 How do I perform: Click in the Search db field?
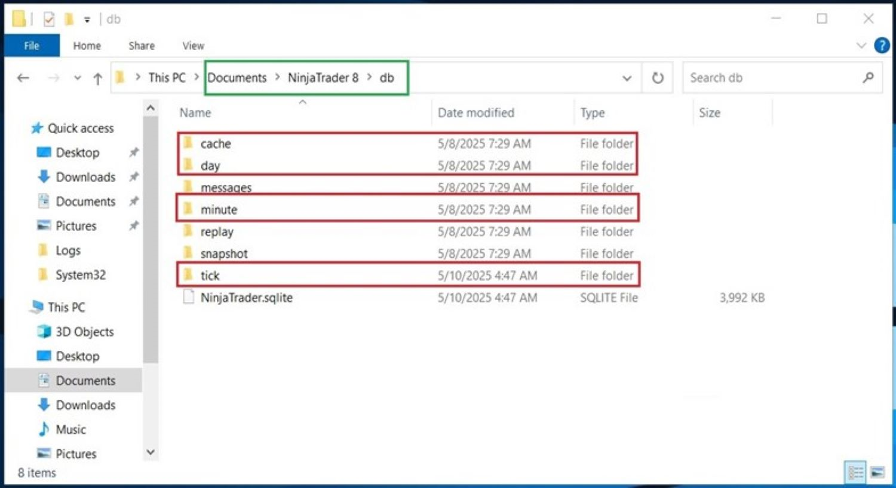click(x=771, y=78)
